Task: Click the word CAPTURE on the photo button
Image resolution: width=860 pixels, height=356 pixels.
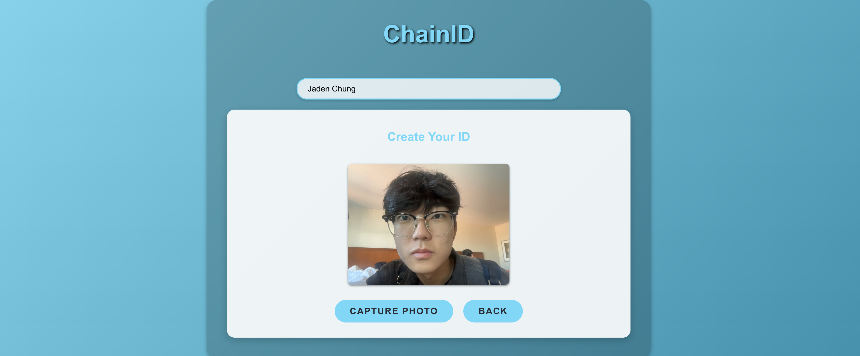Action: pos(374,311)
